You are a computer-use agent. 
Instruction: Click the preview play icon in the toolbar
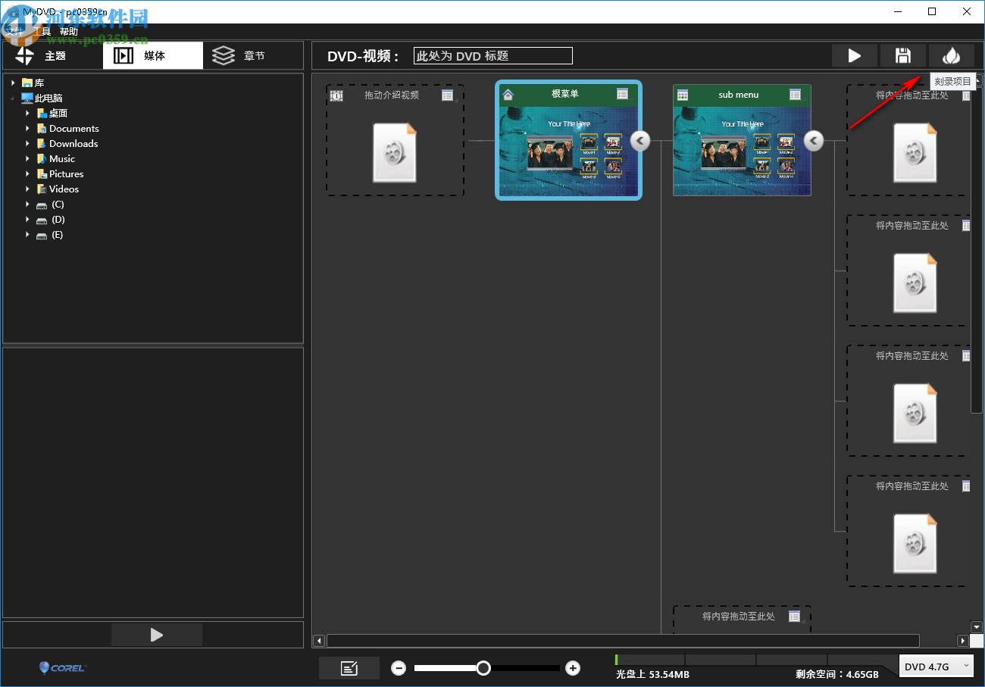855,55
